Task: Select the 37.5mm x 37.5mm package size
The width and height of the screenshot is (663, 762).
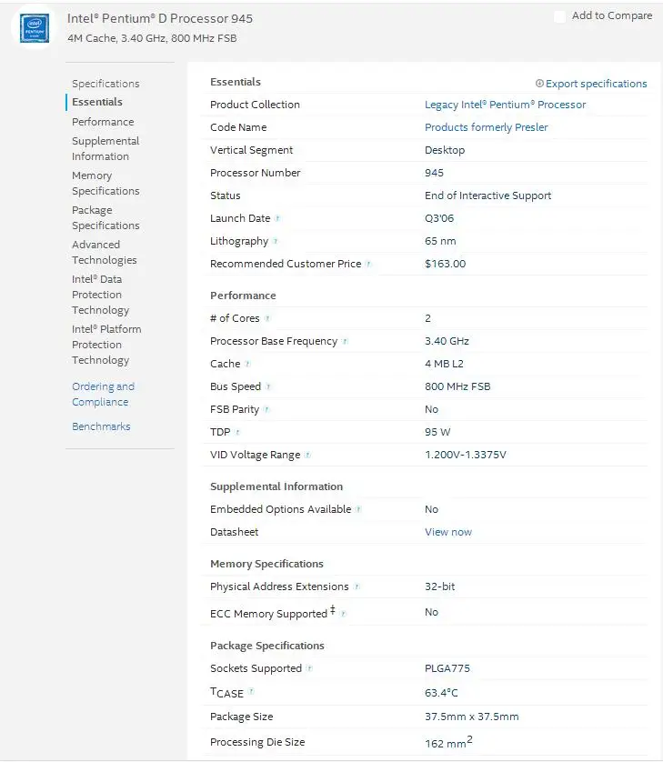Action: pos(471,717)
